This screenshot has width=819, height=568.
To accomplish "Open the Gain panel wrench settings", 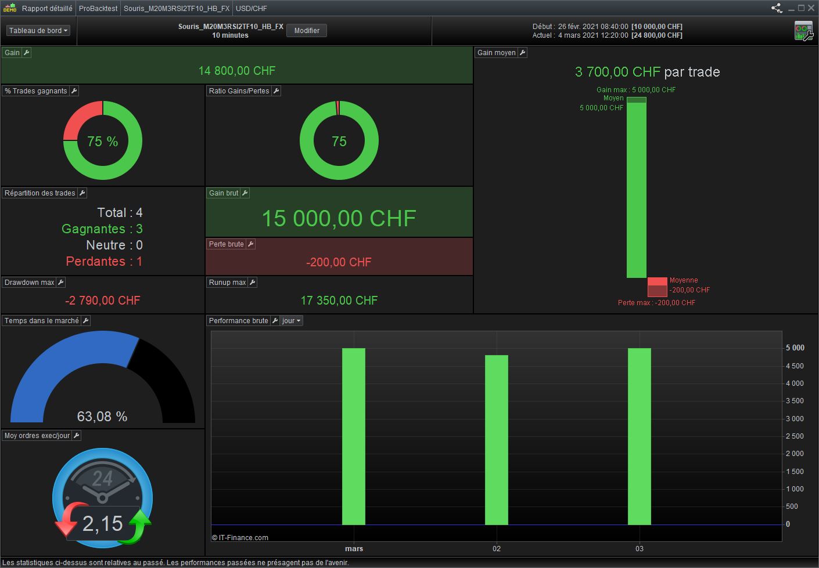I will tap(27, 53).
